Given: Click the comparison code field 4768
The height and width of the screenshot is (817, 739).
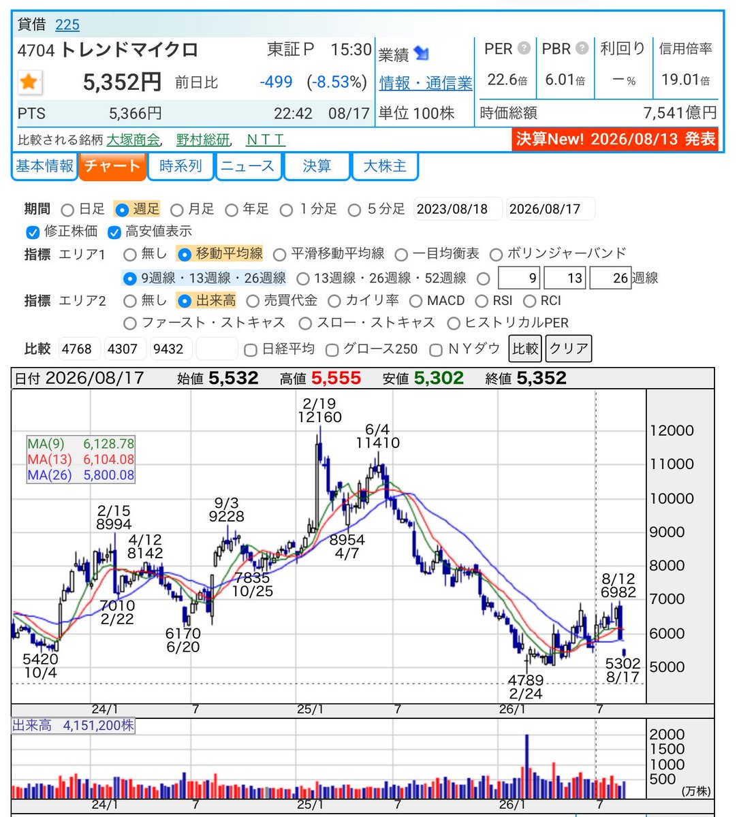Looking at the screenshot, I should pyautogui.click(x=80, y=349).
